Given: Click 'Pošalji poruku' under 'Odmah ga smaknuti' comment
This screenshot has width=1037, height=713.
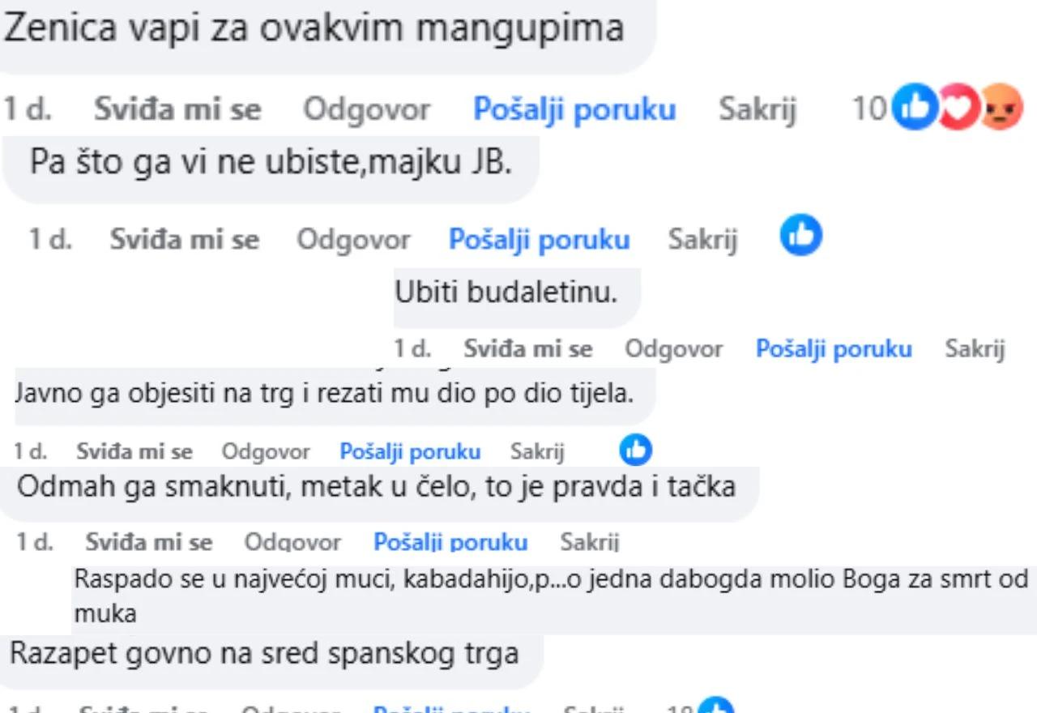Looking at the screenshot, I should (x=452, y=542).
